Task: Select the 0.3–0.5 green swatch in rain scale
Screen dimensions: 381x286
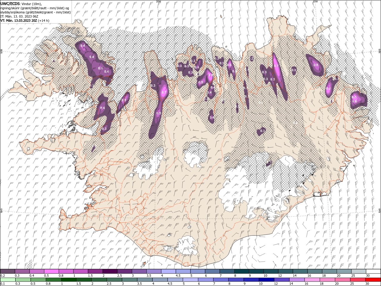Action: tap(23, 280)
